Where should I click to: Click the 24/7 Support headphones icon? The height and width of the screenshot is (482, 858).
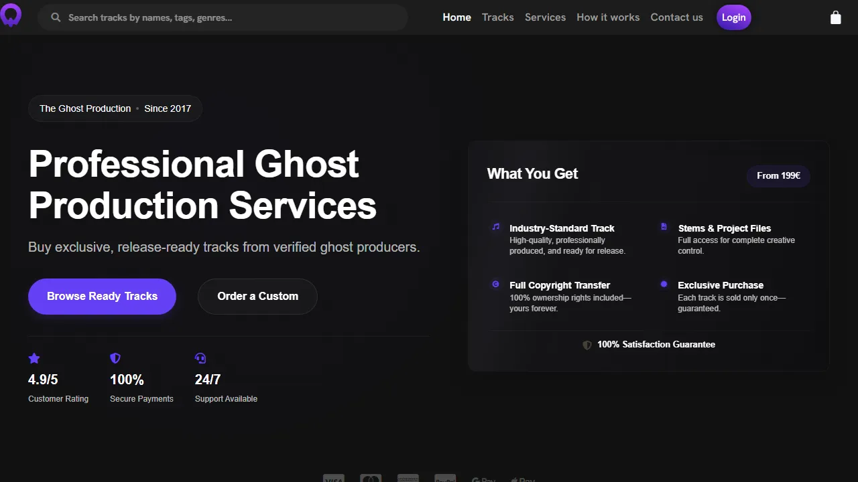click(200, 358)
